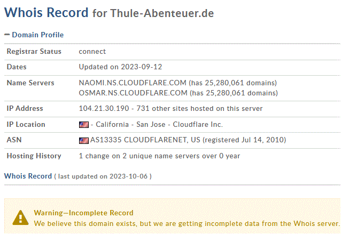Click the Warning—Incomplete Record heading
This screenshot has width=341, height=234.
[84, 213]
